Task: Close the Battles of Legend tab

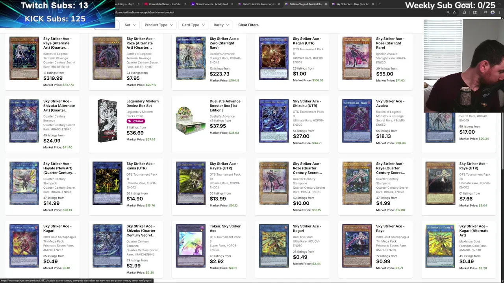Action: click(326, 4)
